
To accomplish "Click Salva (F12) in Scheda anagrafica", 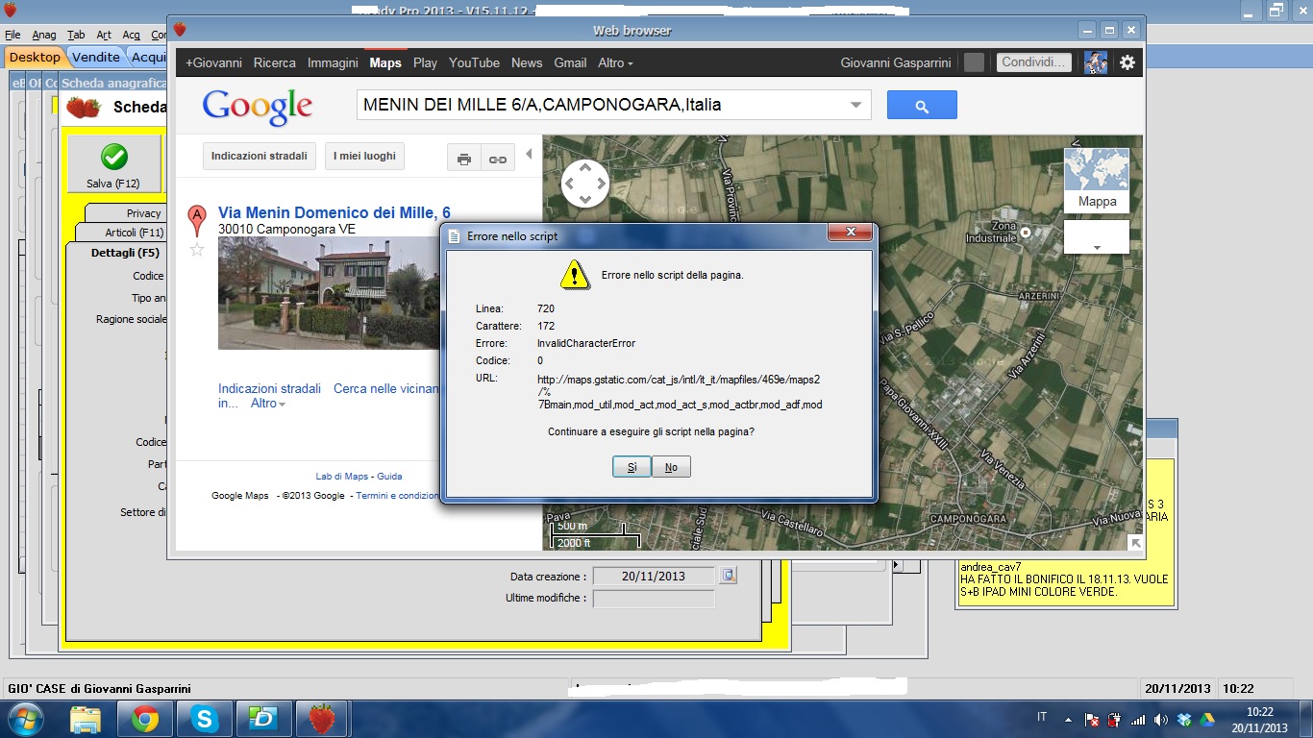I will (x=113, y=163).
